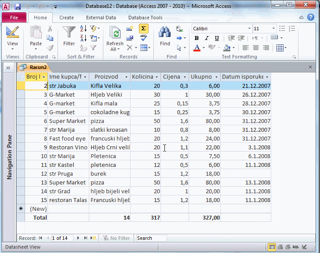Align text center
The height and width of the screenshot is (253, 320).
click(x=256, y=48)
